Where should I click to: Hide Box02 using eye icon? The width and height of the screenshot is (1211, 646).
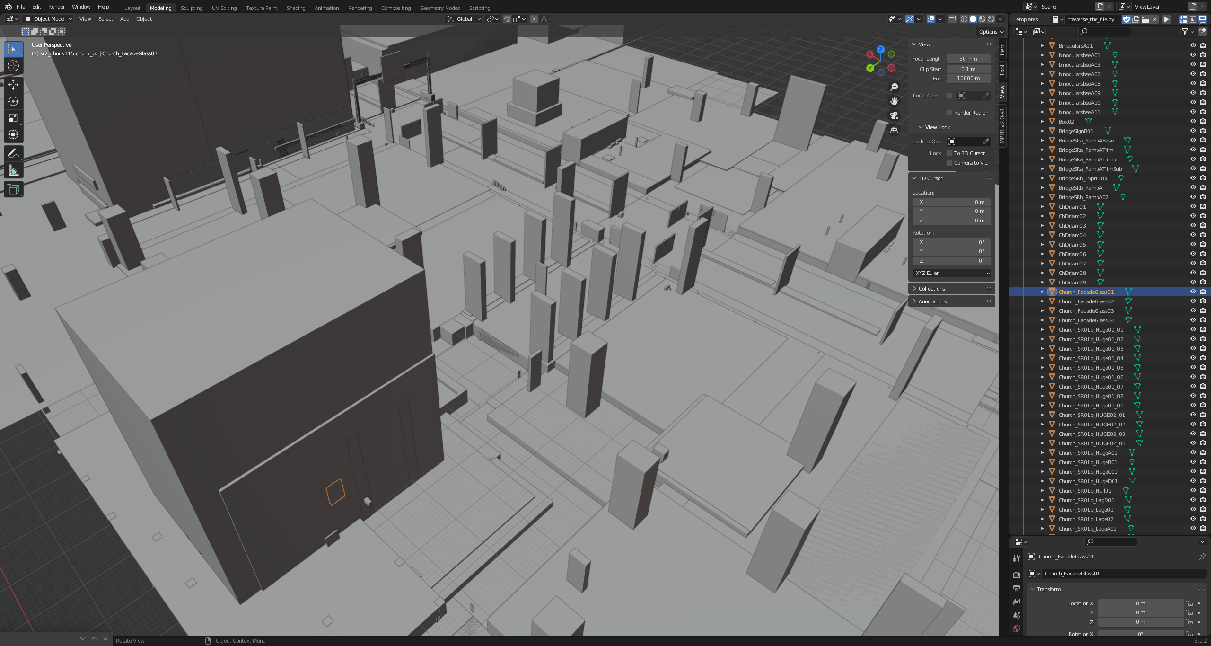click(x=1193, y=121)
